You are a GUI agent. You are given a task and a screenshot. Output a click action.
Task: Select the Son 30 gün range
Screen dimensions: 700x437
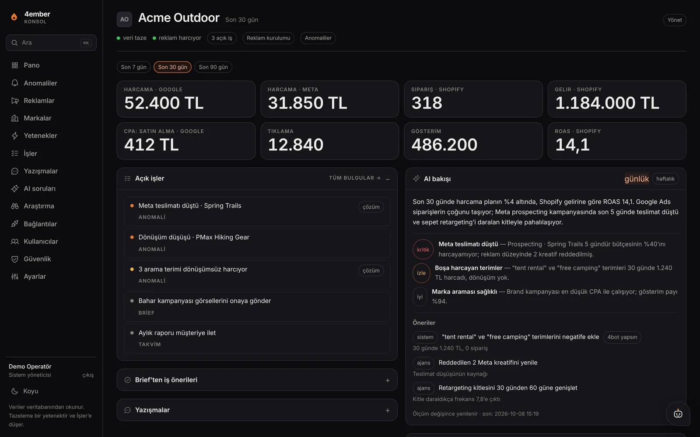point(172,67)
